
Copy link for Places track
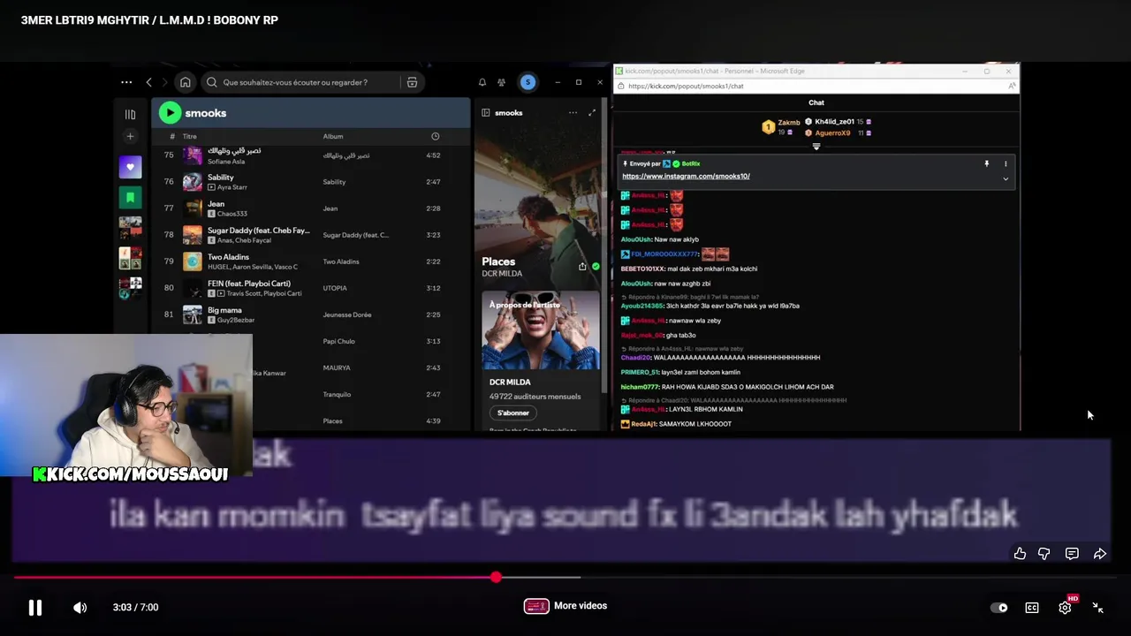coord(582,266)
